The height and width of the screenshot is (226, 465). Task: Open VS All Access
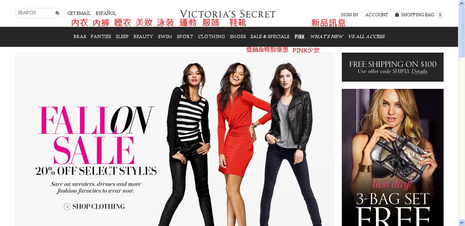[366, 36]
